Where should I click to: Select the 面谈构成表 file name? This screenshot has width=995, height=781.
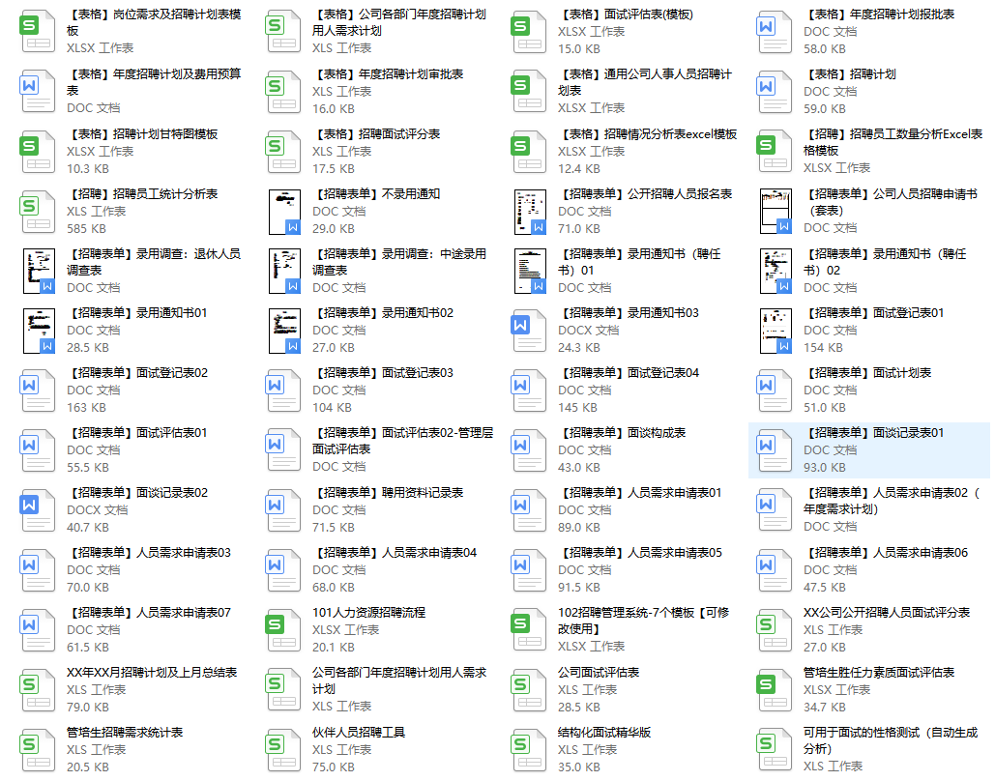click(x=622, y=433)
